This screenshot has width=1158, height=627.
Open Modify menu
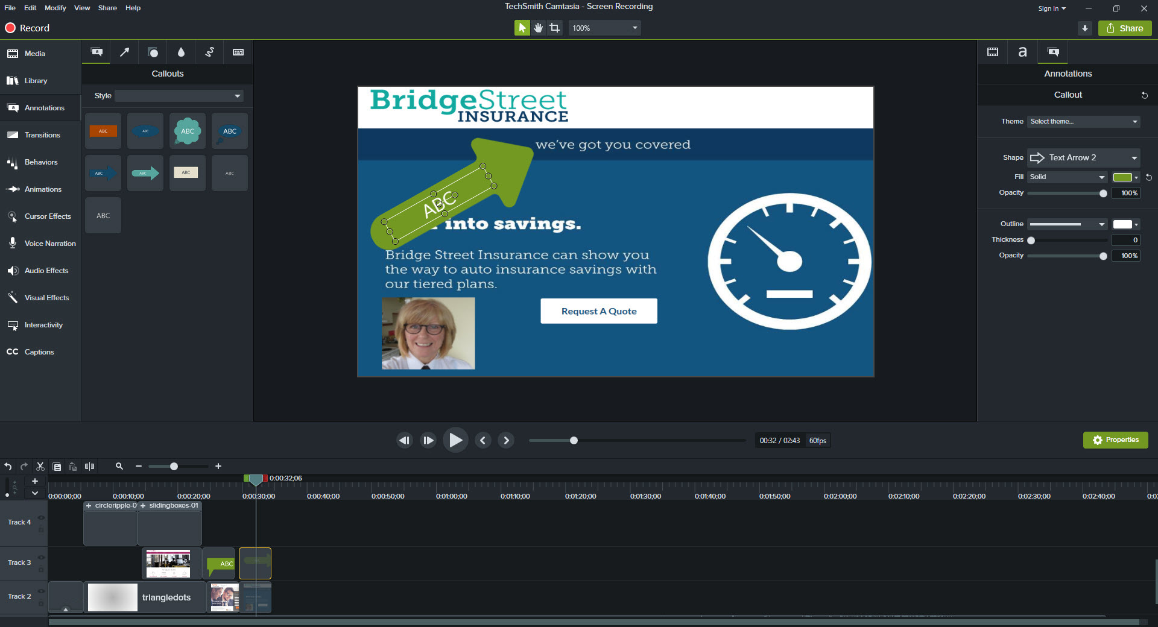(55, 8)
